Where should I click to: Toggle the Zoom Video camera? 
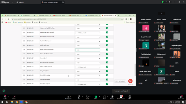pos(14,97)
